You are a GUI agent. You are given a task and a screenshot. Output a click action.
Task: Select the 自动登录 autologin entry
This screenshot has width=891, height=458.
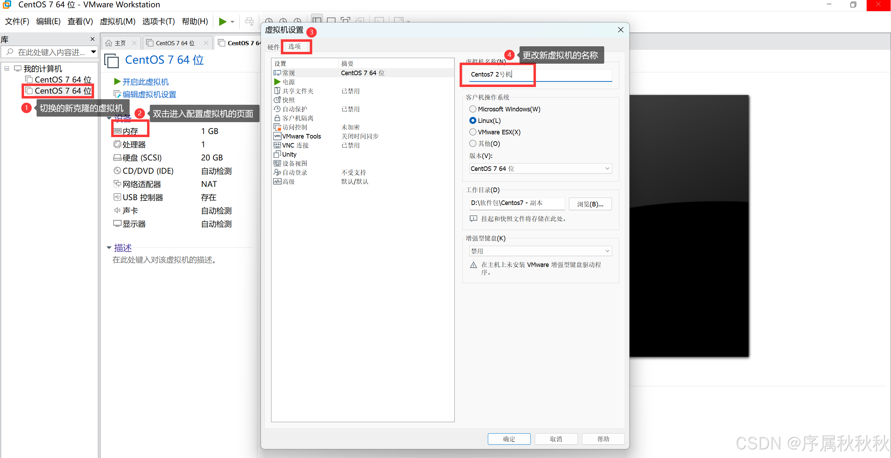(x=294, y=172)
